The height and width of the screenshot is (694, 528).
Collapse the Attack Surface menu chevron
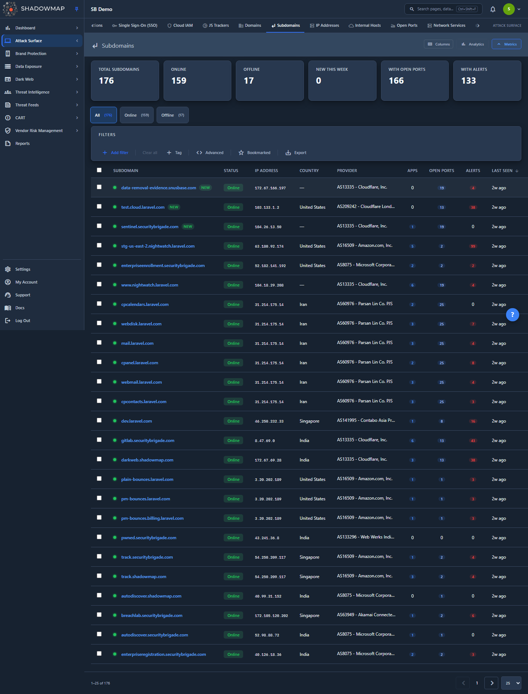77,41
